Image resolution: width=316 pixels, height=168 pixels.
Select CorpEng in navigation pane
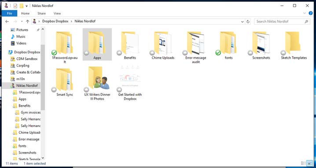point(23,66)
